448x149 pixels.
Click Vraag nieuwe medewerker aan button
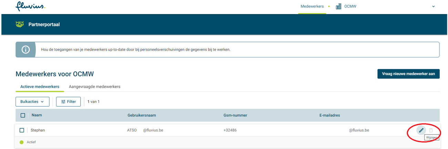tap(408, 74)
